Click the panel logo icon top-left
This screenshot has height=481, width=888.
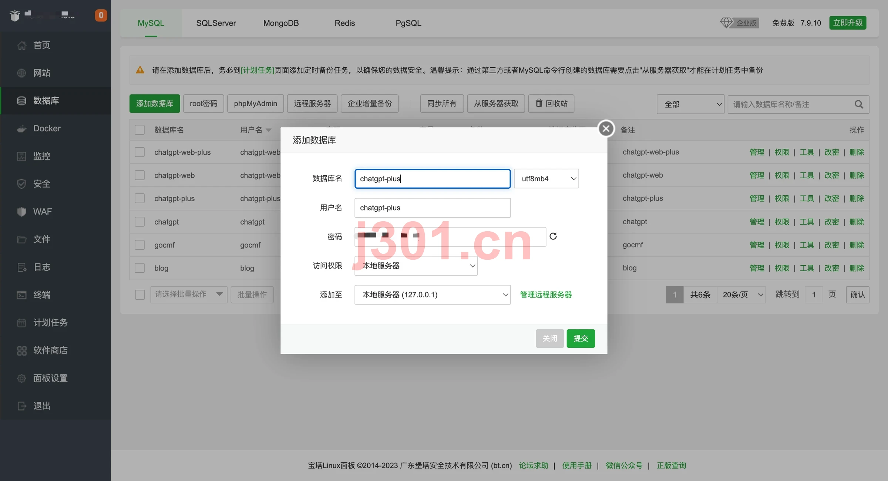[15, 16]
